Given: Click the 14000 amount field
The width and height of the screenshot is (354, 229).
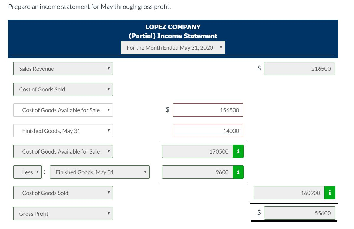Looking at the screenshot, I should 208,130.
